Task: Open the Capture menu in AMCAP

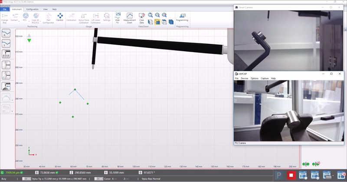Action: click(264, 78)
